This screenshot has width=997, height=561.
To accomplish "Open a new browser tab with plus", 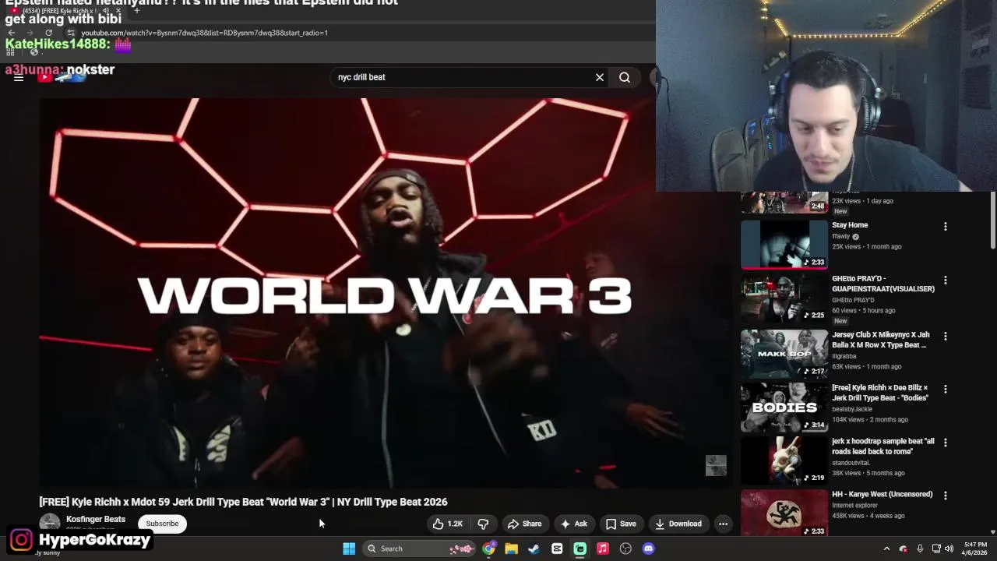I will pos(136,11).
